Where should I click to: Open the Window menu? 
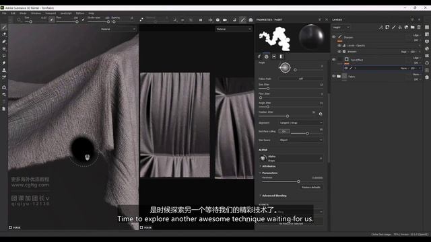pyautogui.click(x=36, y=13)
